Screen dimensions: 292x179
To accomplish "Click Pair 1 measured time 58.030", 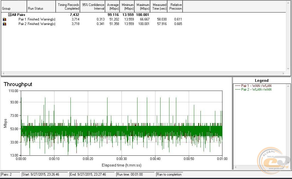I will coord(162,19).
